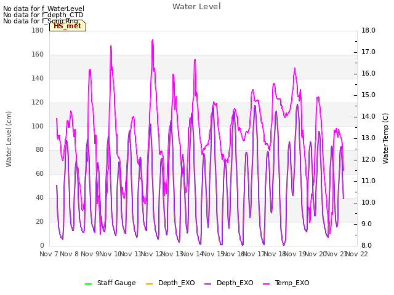394x295 pixels.
Task: Click the HS_met label box
Action: (x=68, y=26)
